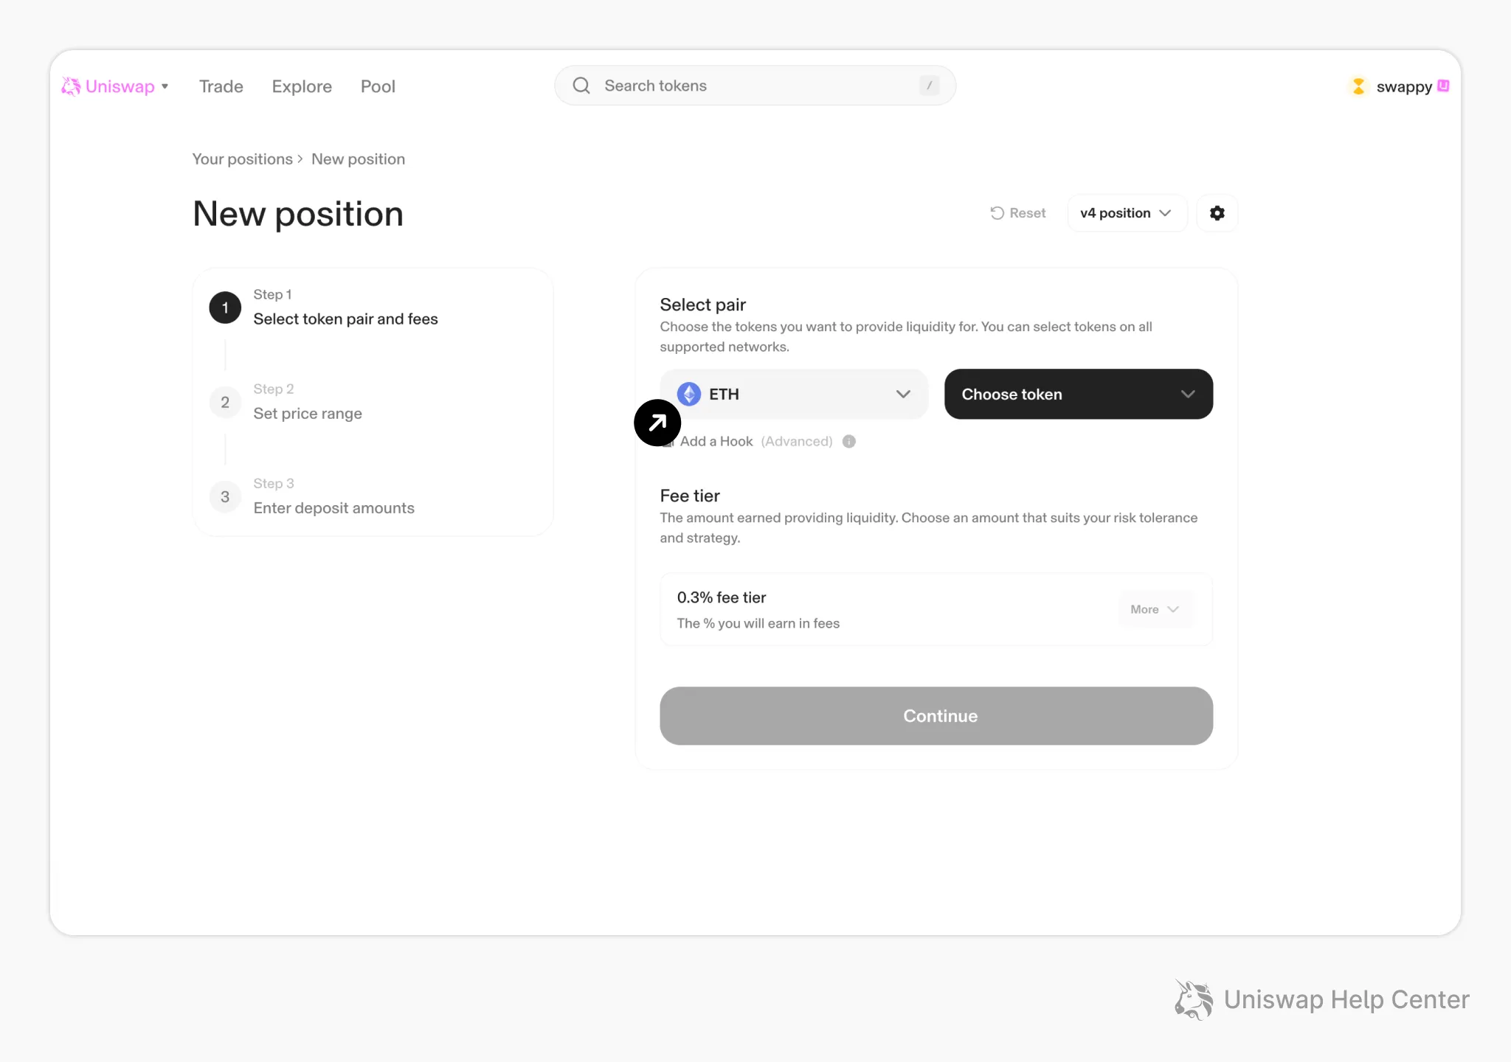Click the info icon beside Add a Hook

pos(849,441)
